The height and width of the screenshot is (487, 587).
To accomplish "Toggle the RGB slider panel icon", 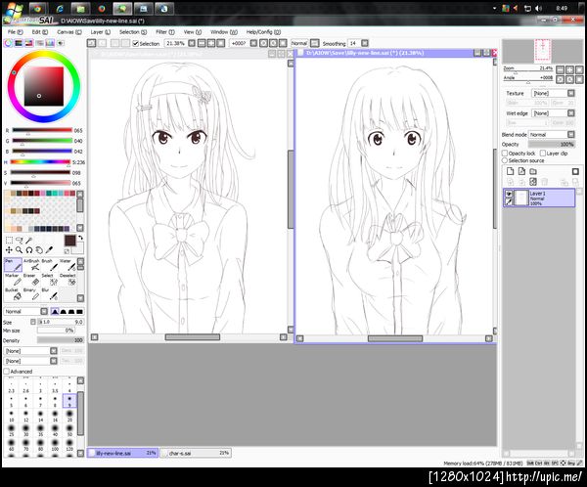I will tap(19, 43).
